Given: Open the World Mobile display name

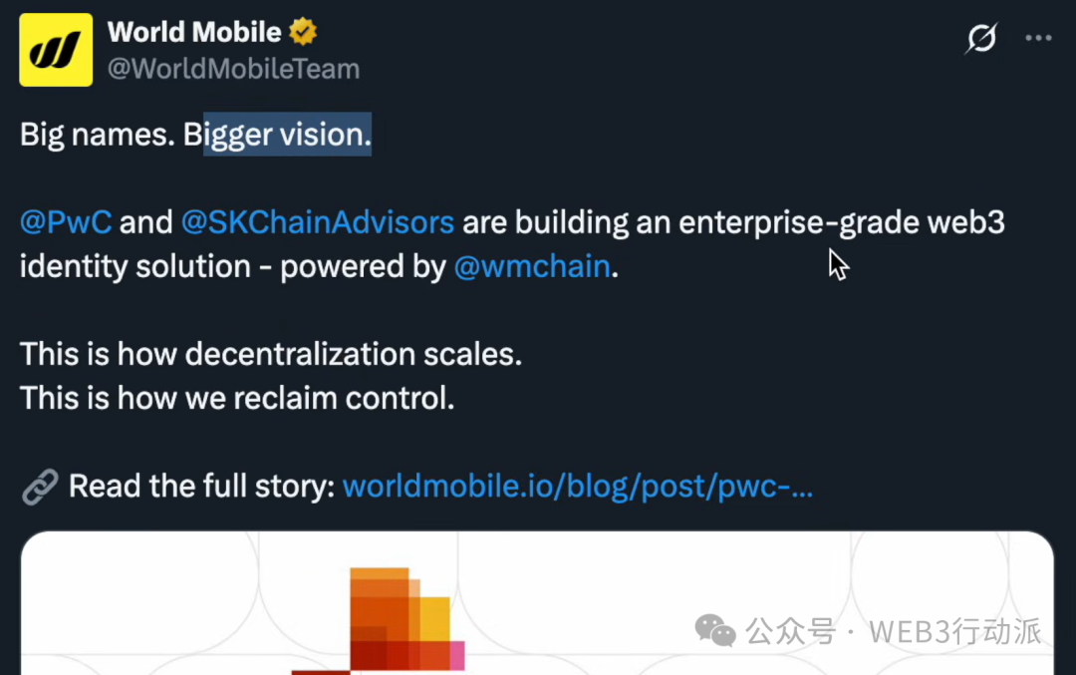Looking at the screenshot, I should click(x=194, y=32).
